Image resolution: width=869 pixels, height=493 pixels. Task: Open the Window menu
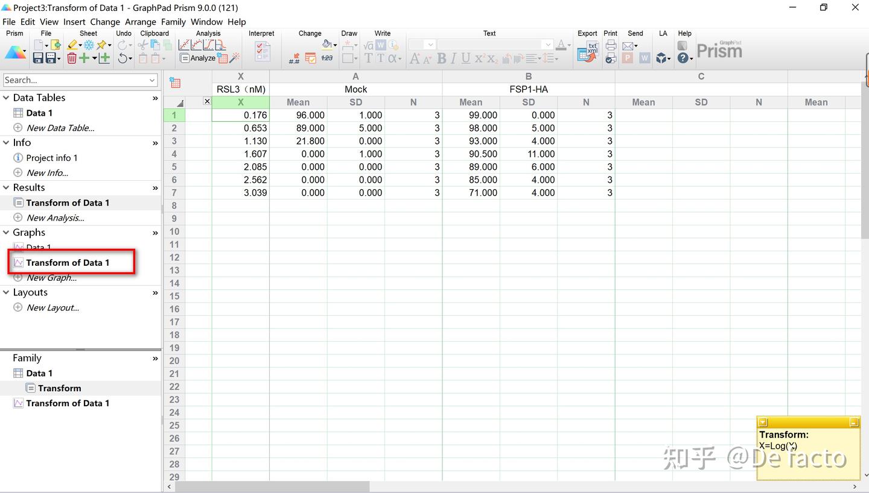point(206,22)
